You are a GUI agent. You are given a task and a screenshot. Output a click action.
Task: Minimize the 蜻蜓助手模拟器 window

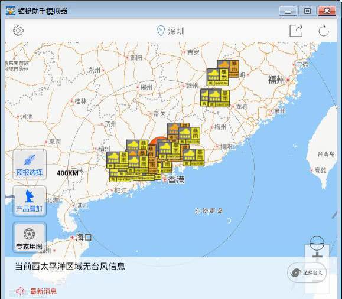[x=288, y=11]
